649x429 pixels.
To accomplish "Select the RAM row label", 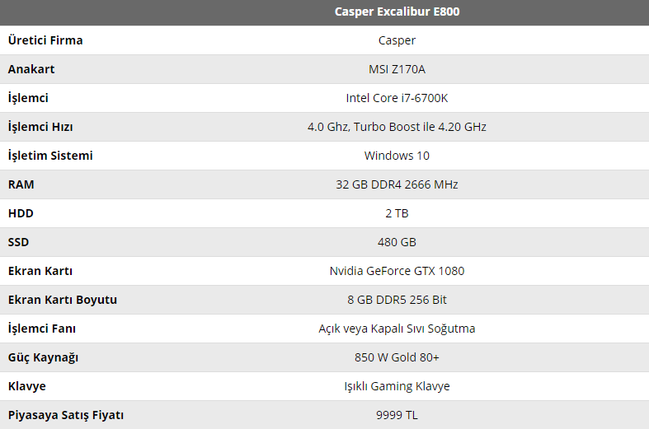I will (x=21, y=184).
